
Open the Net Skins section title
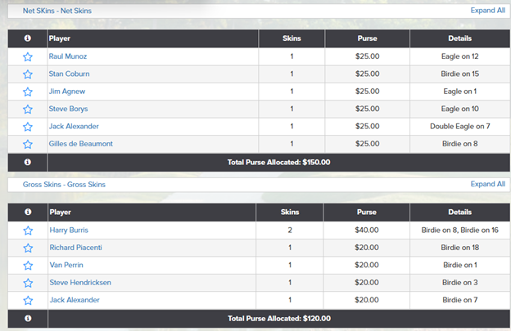(x=57, y=11)
